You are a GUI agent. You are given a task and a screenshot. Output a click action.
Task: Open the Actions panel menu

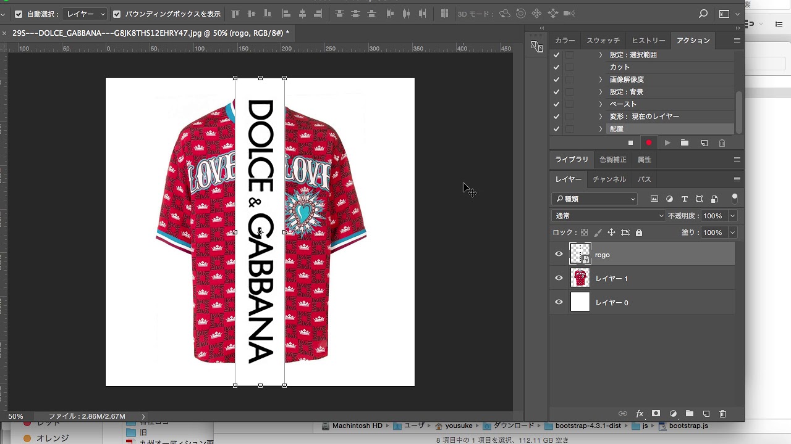[x=737, y=40]
